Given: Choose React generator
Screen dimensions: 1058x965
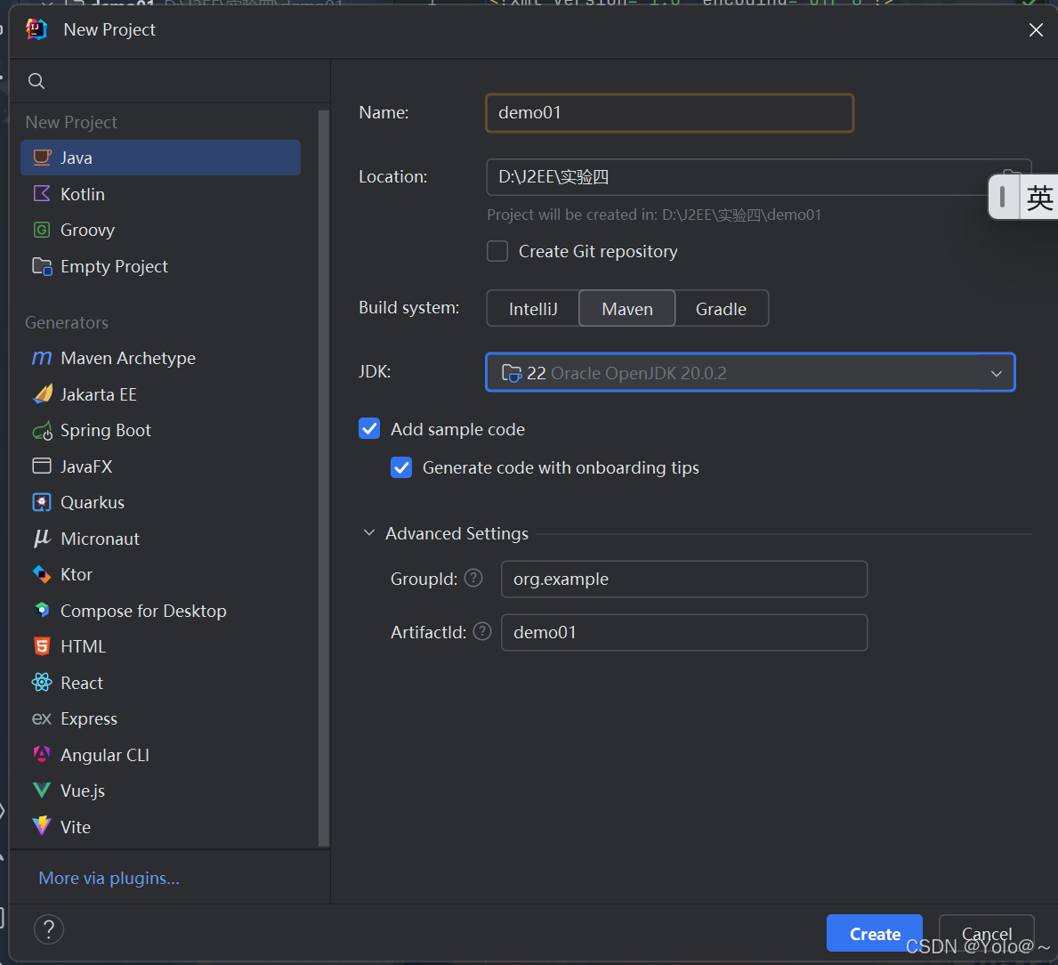Looking at the screenshot, I should 160,683.
